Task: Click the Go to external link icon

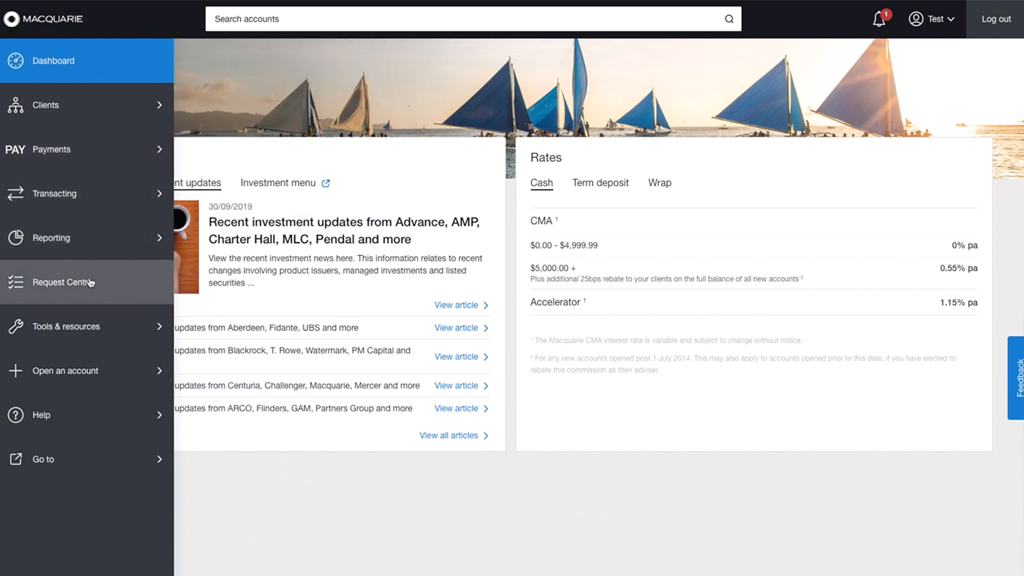Action: (x=15, y=459)
